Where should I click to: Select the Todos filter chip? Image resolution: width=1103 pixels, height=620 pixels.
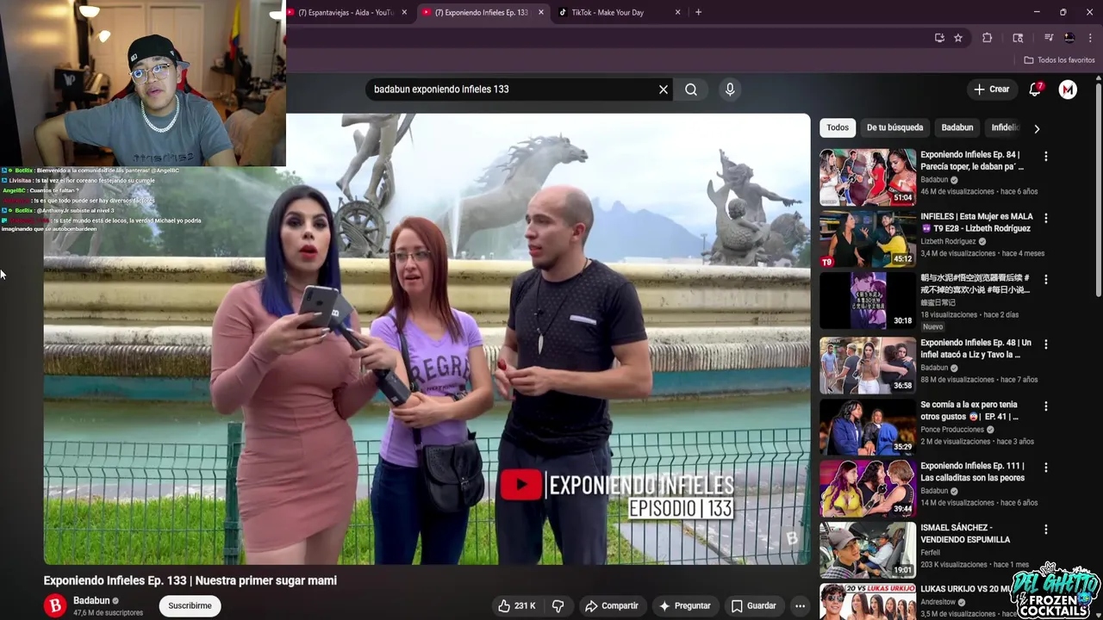pyautogui.click(x=838, y=127)
